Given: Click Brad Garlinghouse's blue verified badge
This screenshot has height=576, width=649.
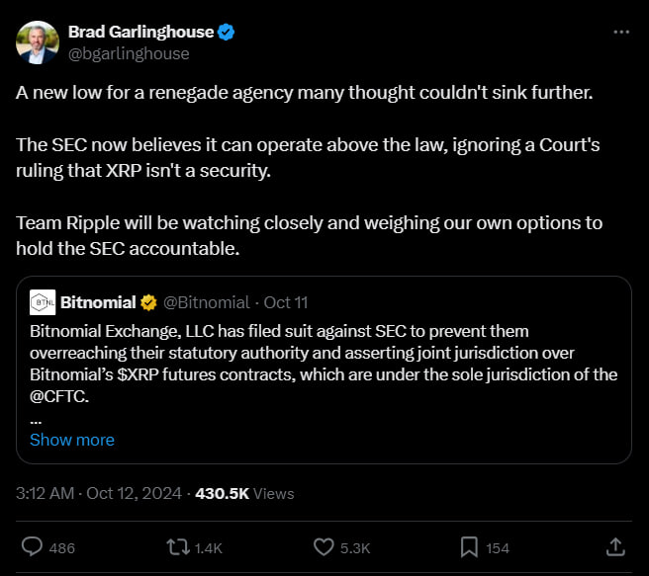Looking at the screenshot, I should click(227, 32).
